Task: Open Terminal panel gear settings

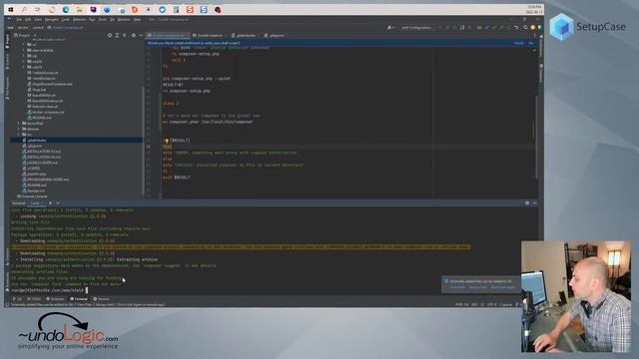Action: [x=527, y=202]
